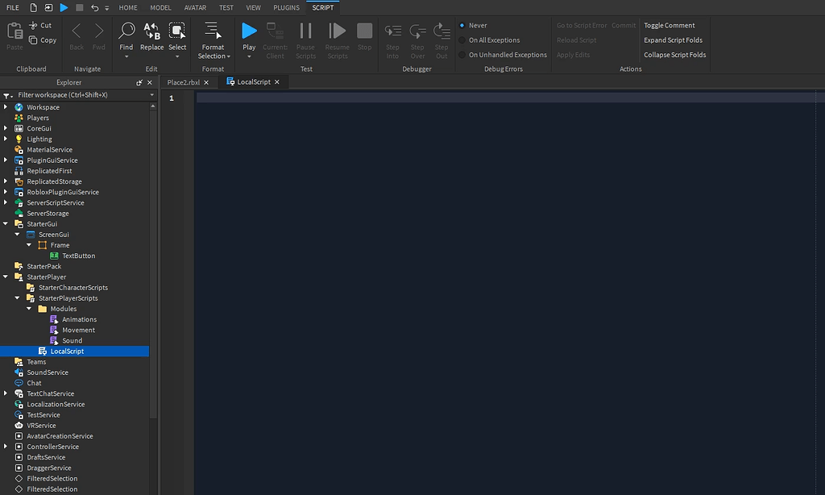
Task: Select the Movement module script
Action: [78, 331]
